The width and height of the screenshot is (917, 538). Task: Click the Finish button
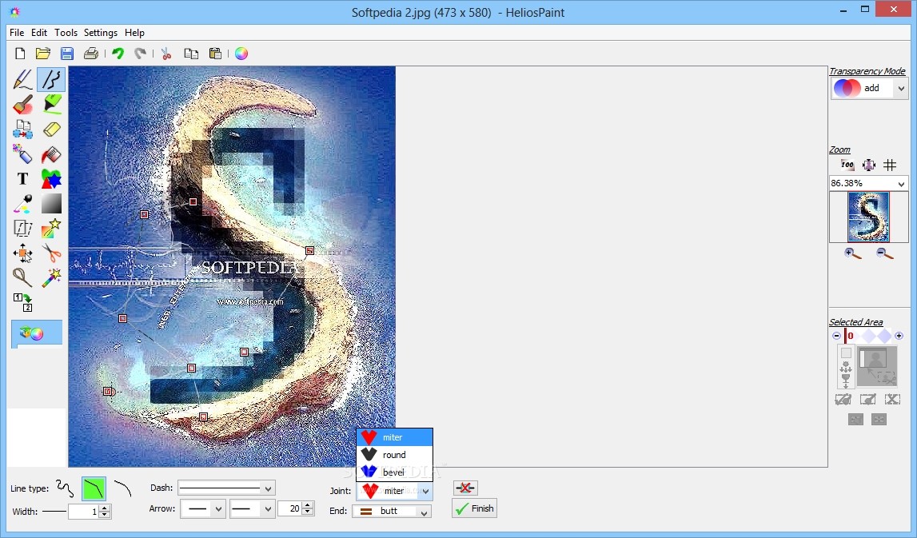[x=474, y=508]
